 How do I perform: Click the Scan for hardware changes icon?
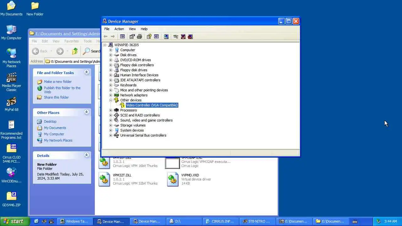(x=166, y=36)
